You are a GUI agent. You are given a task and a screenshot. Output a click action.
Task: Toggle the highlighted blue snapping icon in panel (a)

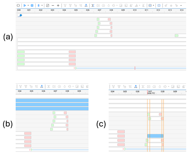click(x=86, y=6)
